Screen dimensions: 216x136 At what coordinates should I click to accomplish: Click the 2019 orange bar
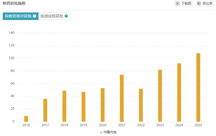coord(83,107)
